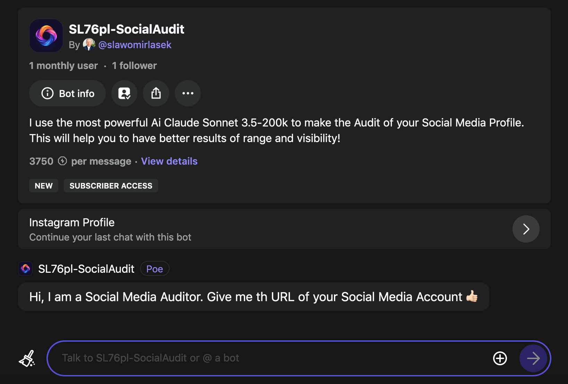Toggle the follow bot icon button
Image resolution: width=568 pixels, height=384 pixels.
click(124, 93)
